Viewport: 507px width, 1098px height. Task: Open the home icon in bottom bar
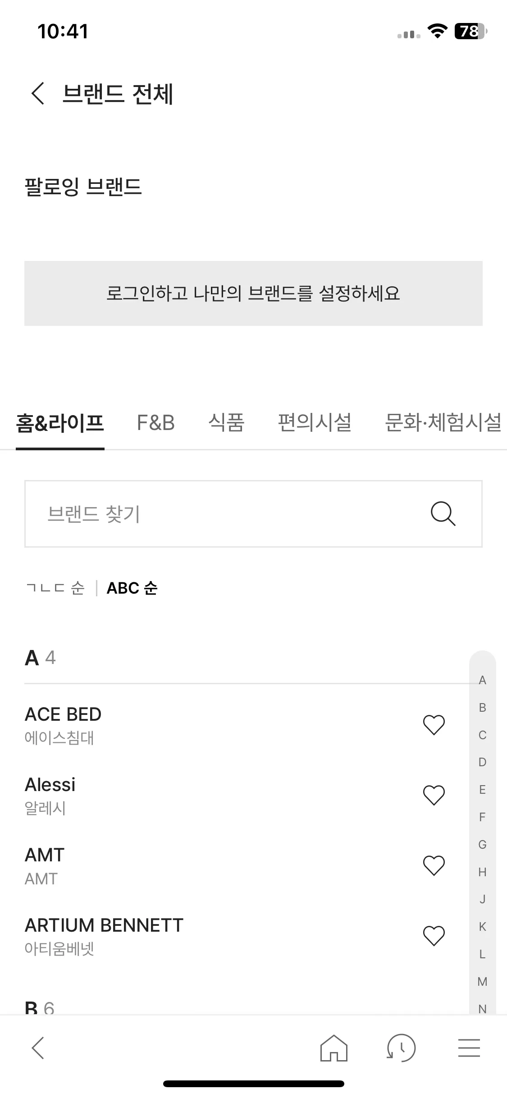[x=334, y=1048]
